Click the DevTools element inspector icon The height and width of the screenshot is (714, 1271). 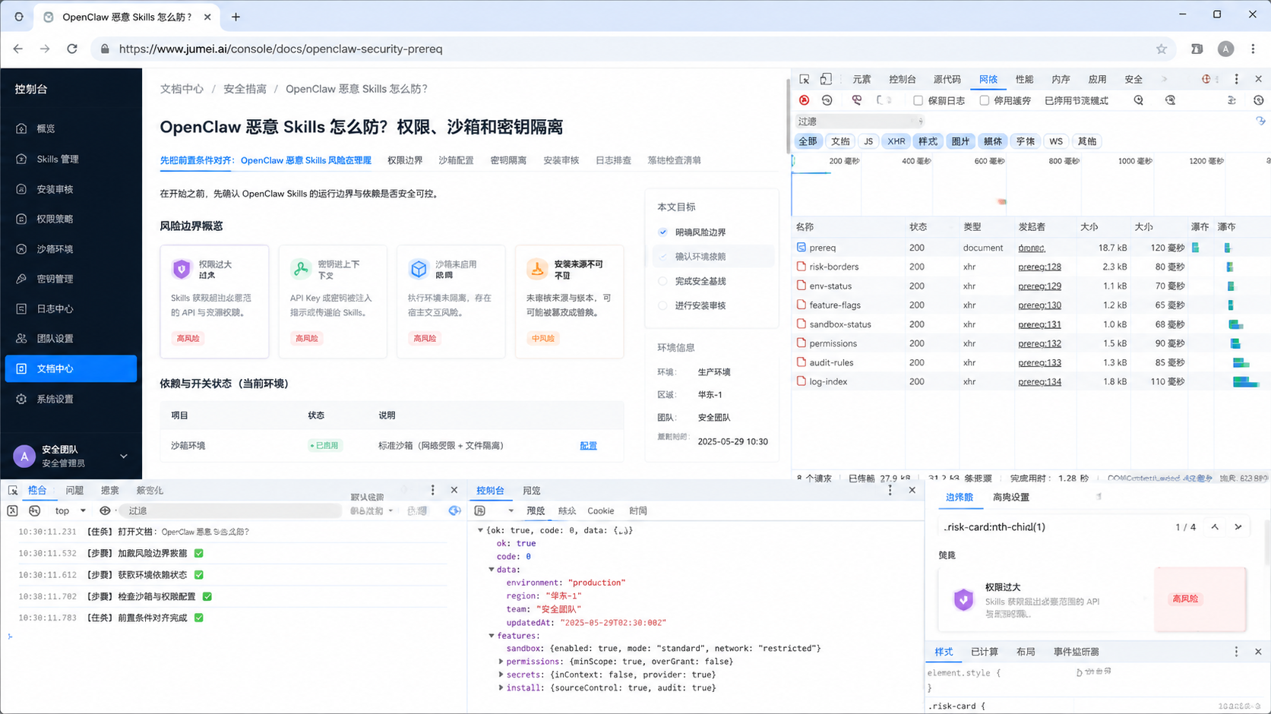(804, 79)
